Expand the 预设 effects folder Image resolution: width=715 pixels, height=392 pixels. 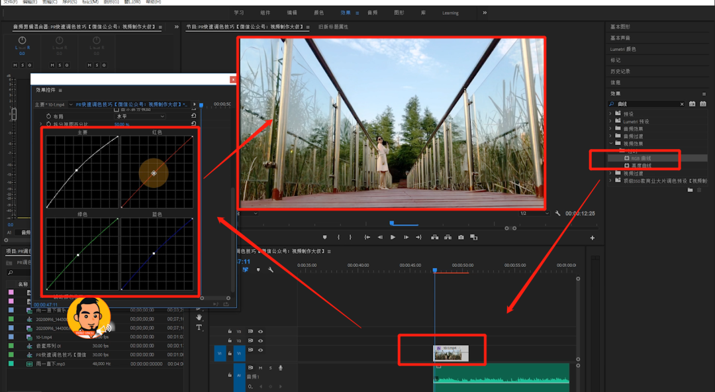[x=610, y=114]
